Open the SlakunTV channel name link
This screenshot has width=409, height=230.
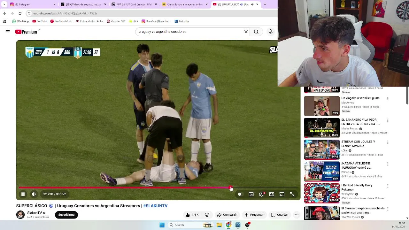tap(35, 213)
